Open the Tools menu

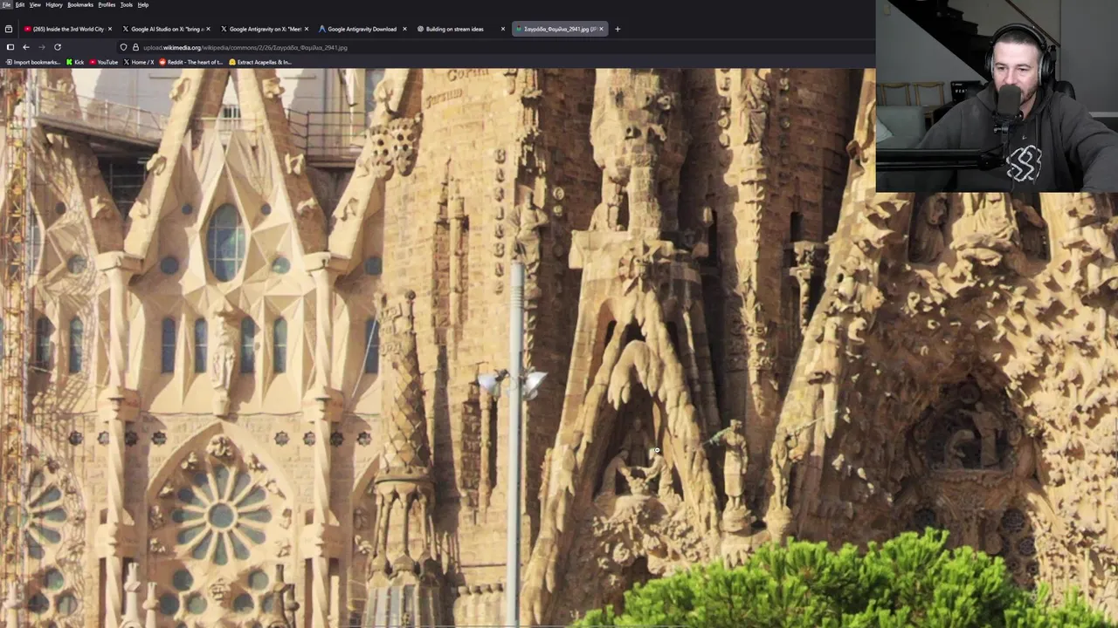[127, 4]
